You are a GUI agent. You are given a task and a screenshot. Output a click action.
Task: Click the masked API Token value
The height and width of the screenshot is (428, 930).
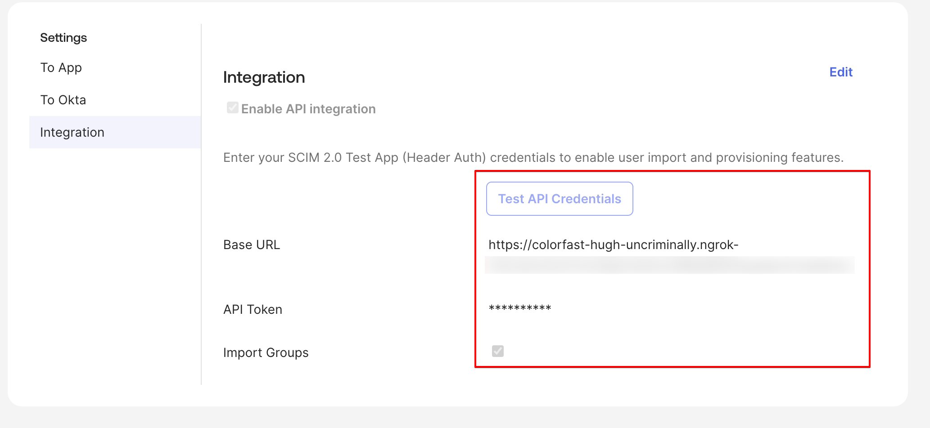[520, 308]
